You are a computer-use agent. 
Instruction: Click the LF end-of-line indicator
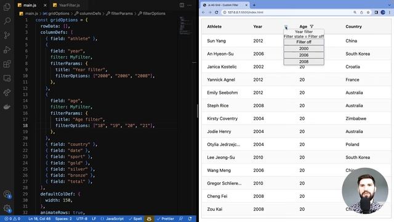click(x=94, y=219)
